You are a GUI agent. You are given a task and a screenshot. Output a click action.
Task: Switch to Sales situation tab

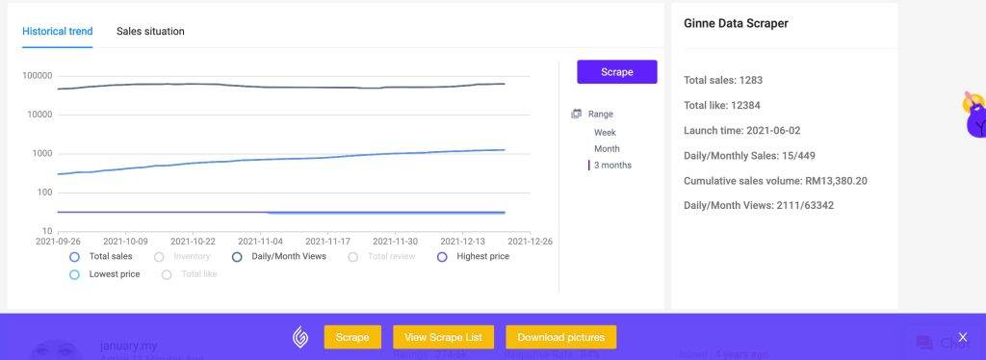point(150,32)
